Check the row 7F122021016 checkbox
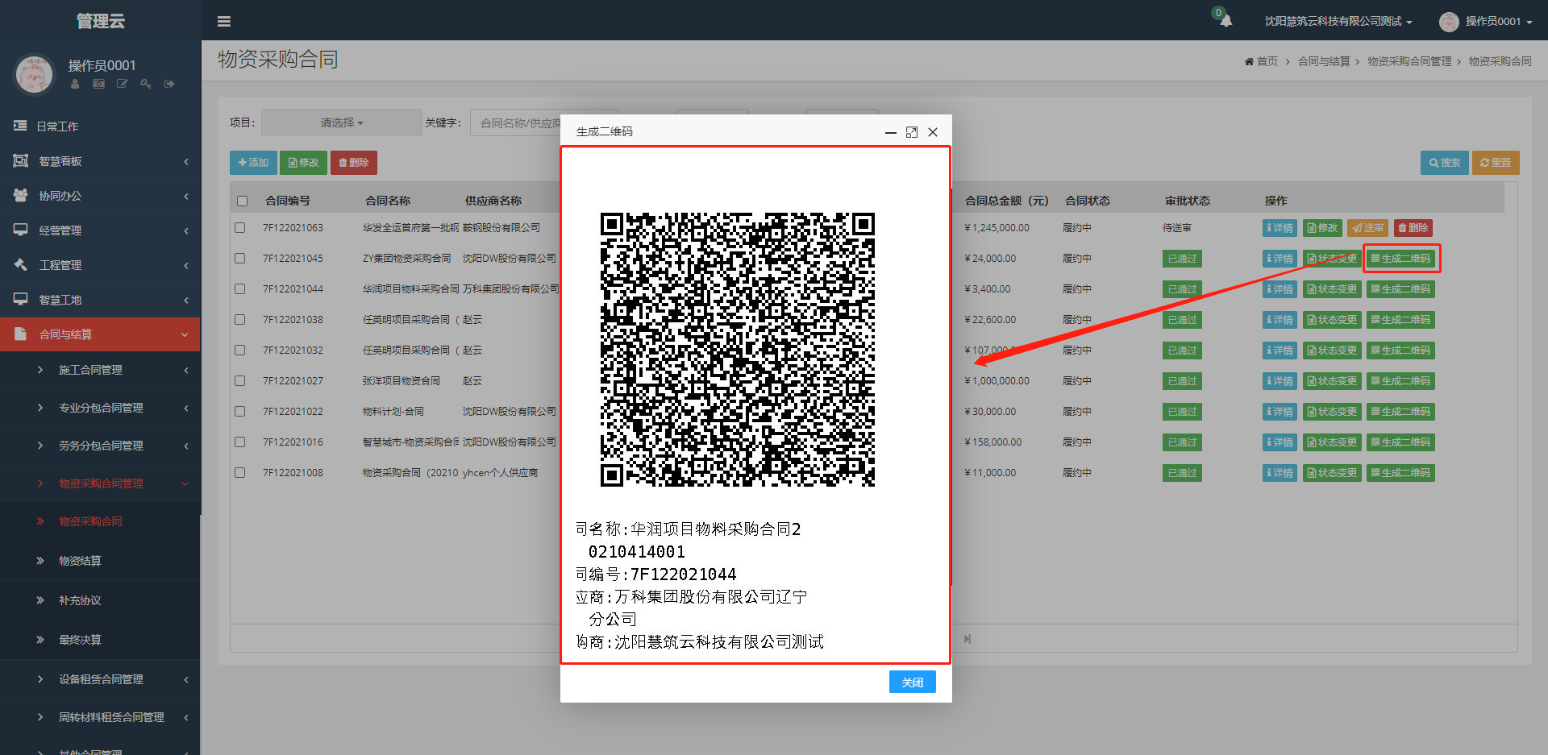This screenshot has width=1548, height=755. point(239,442)
